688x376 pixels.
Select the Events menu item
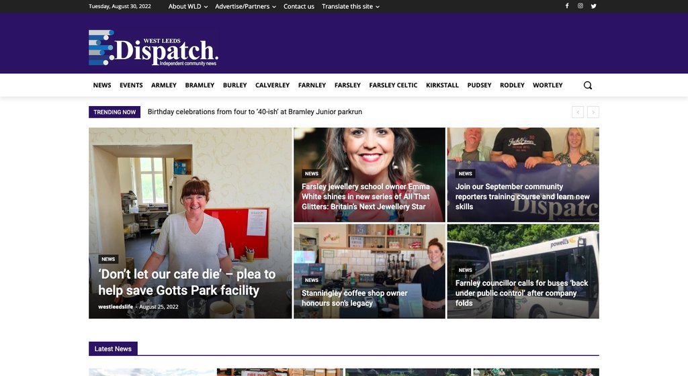click(x=131, y=85)
